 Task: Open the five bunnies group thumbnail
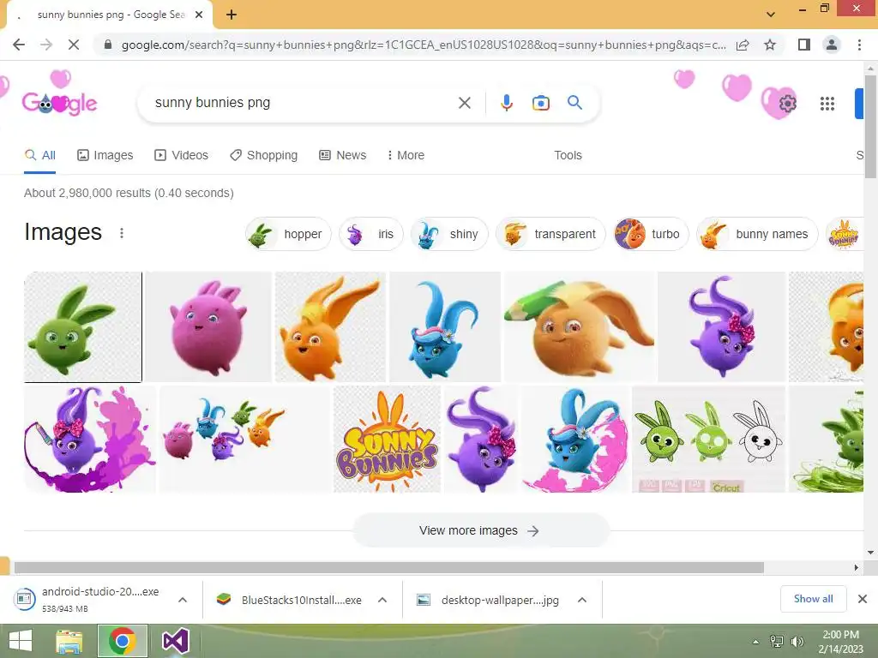pyautogui.click(x=244, y=440)
